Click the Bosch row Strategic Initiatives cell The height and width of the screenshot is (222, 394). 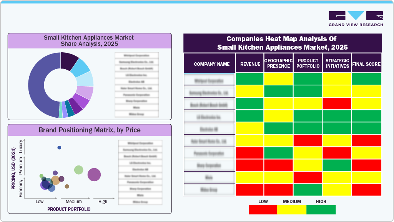coord(337,103)
